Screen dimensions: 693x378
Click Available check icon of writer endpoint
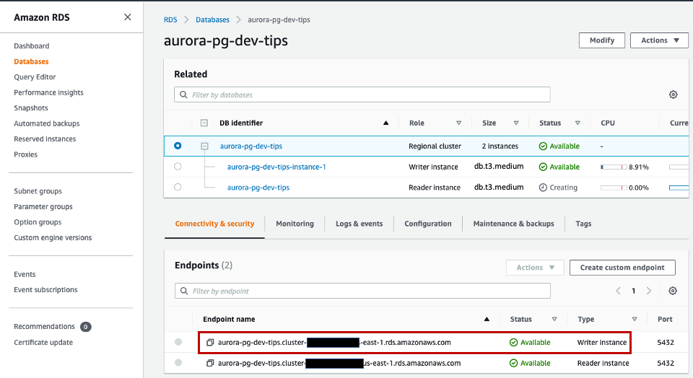pyautogui.click(x=513, y=342)
